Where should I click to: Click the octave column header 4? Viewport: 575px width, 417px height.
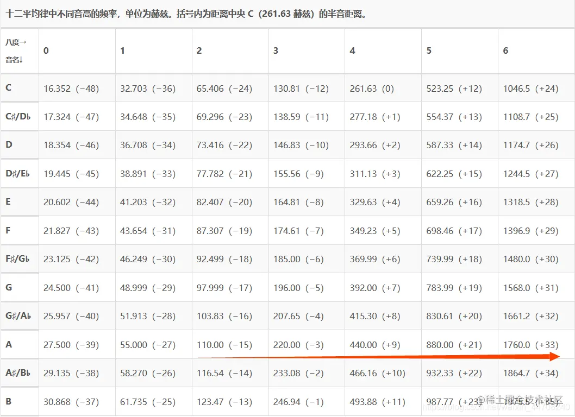(383, 50)
